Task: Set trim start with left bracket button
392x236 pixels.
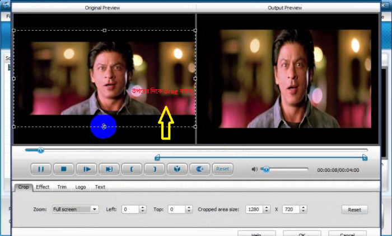Action: (x=132, y=169)
